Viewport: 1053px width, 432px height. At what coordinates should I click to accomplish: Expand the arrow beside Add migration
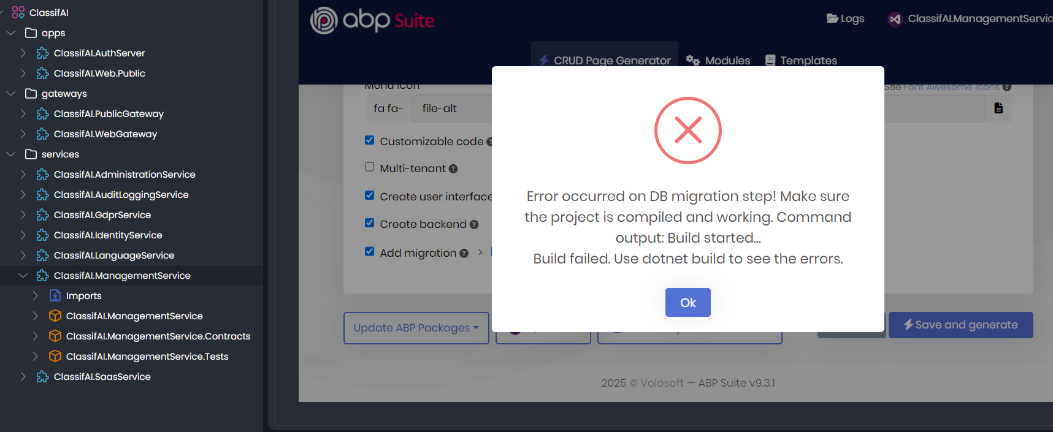tap(480, 252)
